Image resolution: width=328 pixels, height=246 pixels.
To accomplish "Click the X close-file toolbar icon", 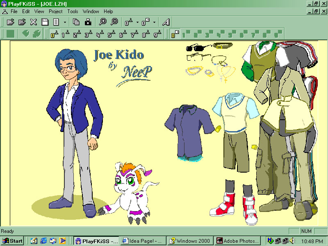I will [33, 22].
